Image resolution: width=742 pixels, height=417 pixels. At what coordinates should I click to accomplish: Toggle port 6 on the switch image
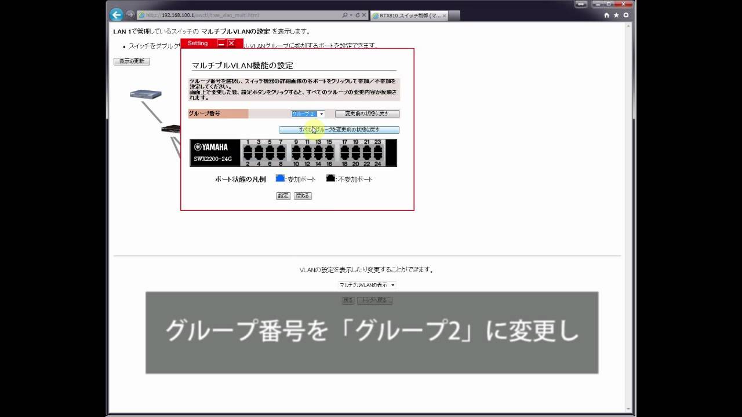[x=270, y=156]
